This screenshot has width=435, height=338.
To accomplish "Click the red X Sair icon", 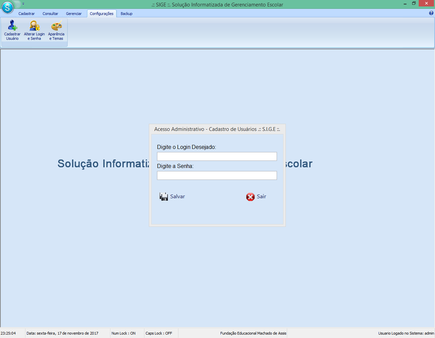I will point(250,196).
